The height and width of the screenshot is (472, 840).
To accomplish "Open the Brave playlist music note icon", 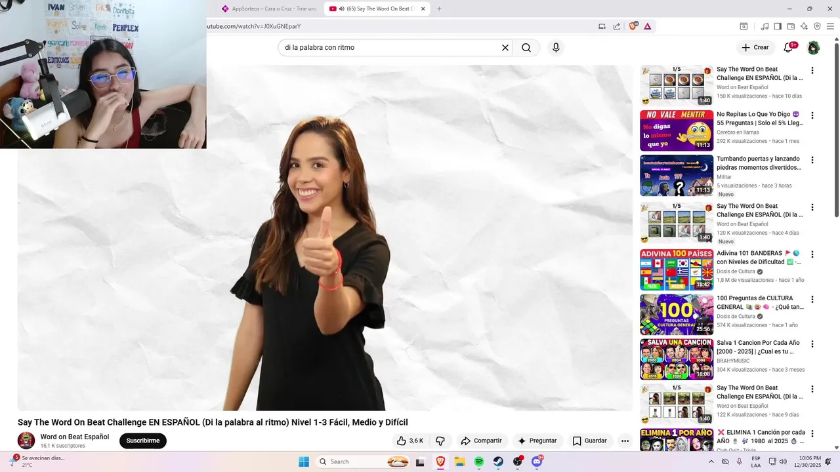I will [765, 26].
